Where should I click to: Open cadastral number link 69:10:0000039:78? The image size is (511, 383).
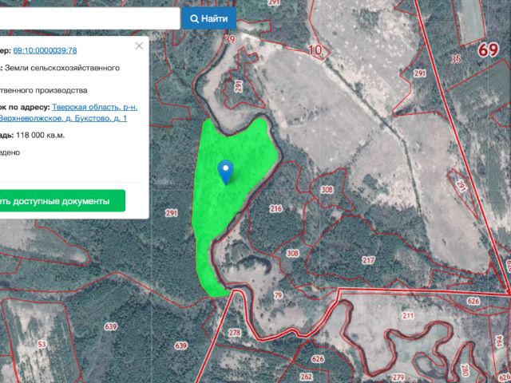pos(45,50)
